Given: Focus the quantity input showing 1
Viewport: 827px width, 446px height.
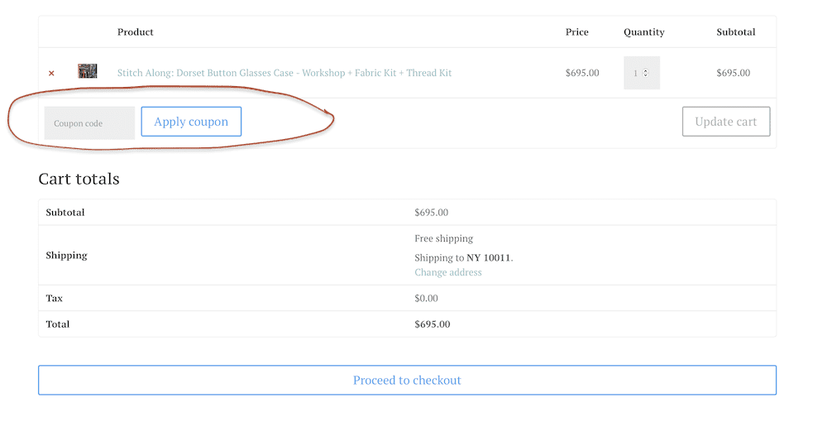Looking at the screenshot, I should pos(642,73).
